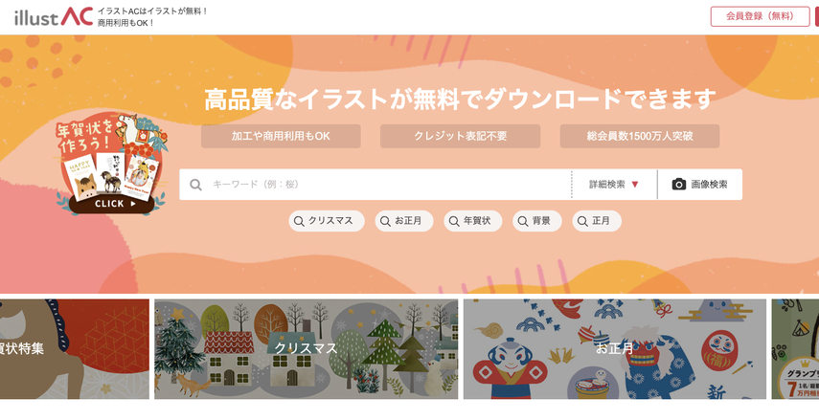The height and width of the screenshot is (420, 819).
Task: Open the クリスマス category thumbnail
Action: 307,349
